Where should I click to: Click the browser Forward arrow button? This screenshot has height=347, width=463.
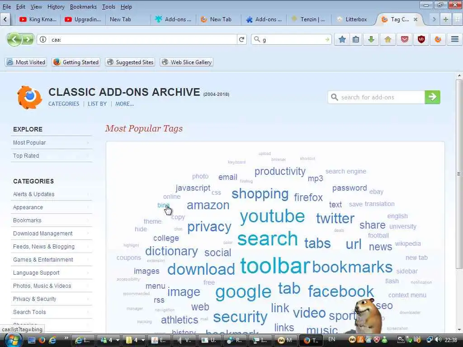[28, 39]
